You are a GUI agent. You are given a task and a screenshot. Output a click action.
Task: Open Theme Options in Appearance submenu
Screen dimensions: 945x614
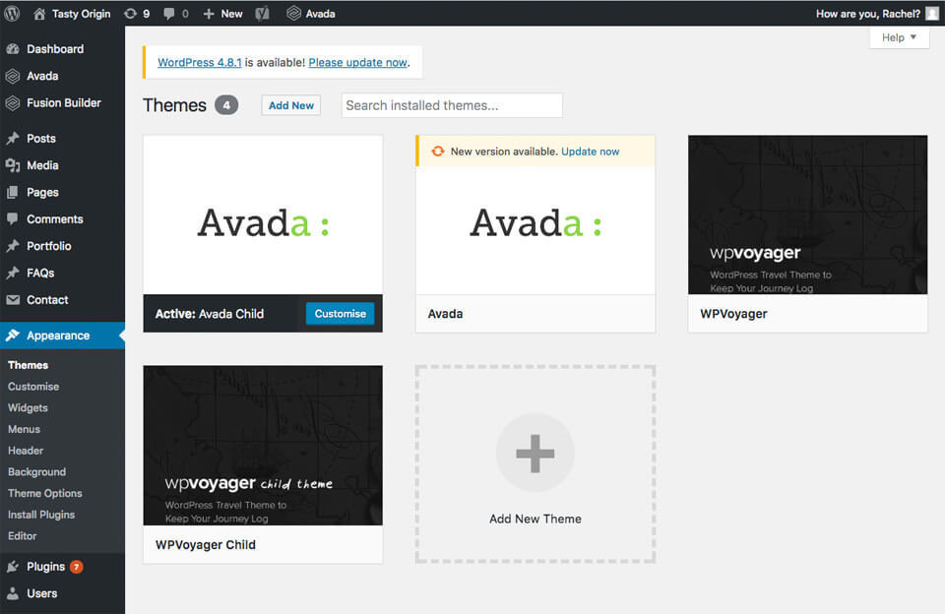pos(44,493)
